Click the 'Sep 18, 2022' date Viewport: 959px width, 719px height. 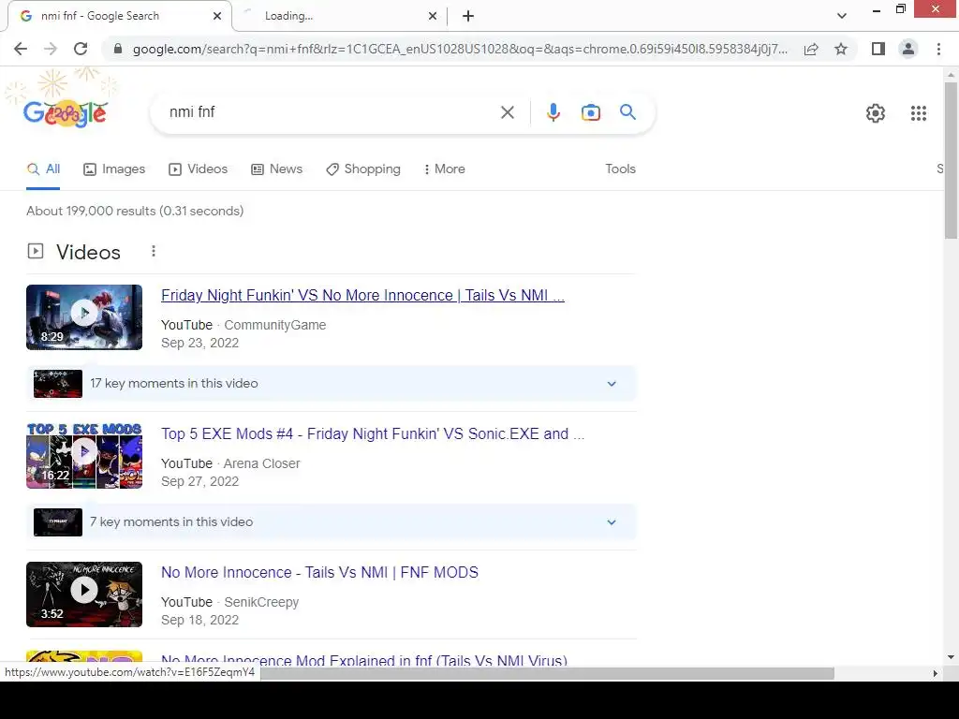pyautogui.click(x=200, y=620)
